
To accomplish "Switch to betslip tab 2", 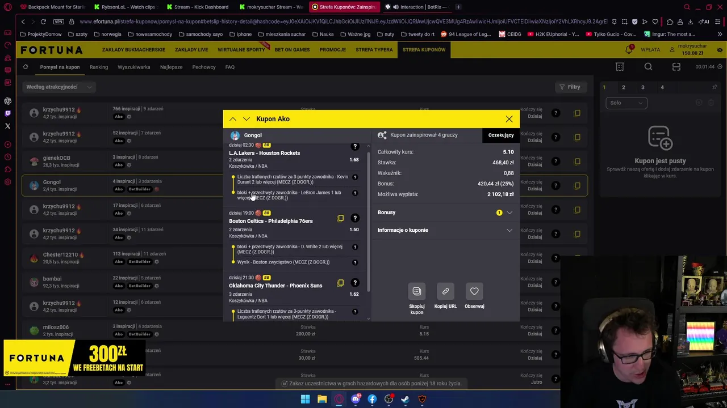I will point(623,87).
